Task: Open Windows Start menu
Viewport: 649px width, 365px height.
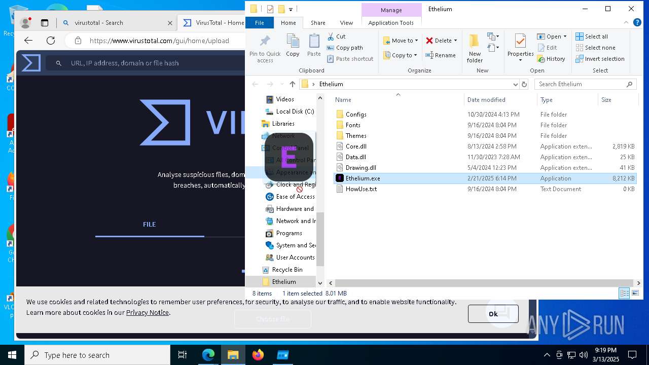Action: point(12,355)
